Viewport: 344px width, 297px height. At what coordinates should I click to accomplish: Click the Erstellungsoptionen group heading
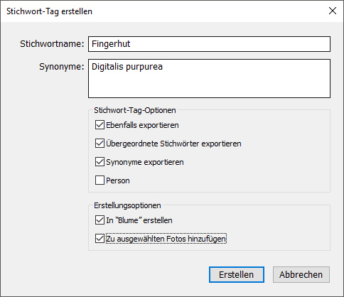[127, 205]
